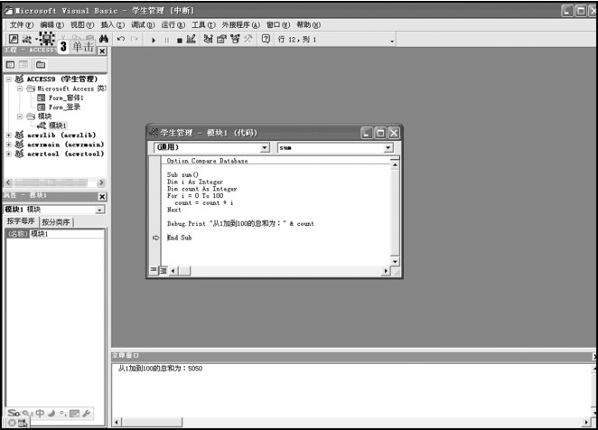Click the Save disk icon in toolbar

(47, 39)
